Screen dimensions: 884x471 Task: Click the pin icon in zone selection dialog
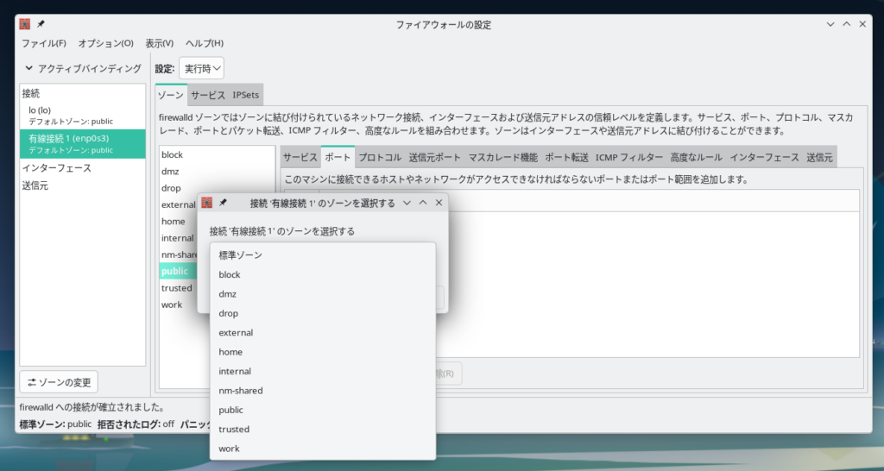click(223, 203)
